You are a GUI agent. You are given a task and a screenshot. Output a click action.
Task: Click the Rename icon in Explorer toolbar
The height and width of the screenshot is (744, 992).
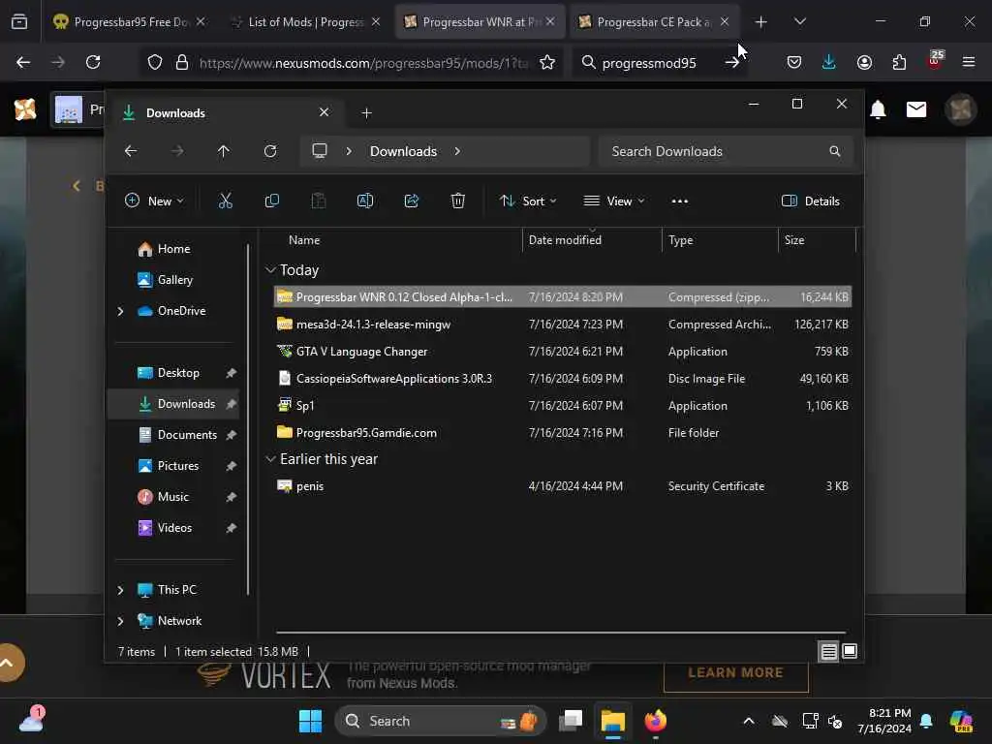[x=365, y=201]
